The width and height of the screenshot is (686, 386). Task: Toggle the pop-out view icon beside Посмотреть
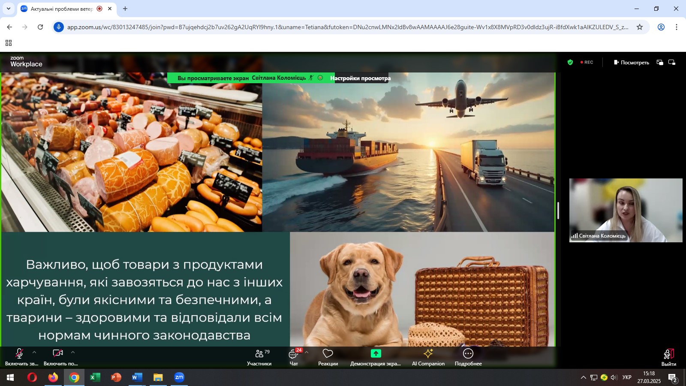[x=660, y=62]
